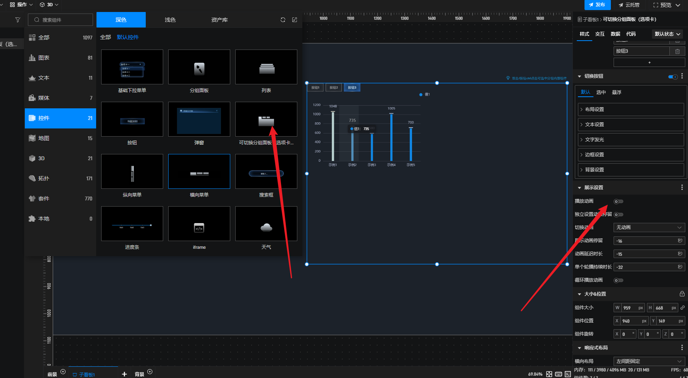
Task: Open the 切换动画 dropdown
Action: tap(649, 227)
